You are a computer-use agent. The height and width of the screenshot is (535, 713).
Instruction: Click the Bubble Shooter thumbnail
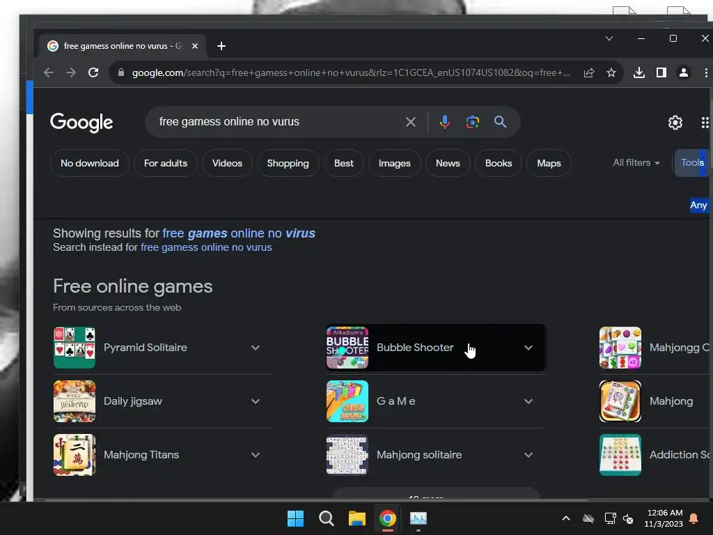point(347,348)
